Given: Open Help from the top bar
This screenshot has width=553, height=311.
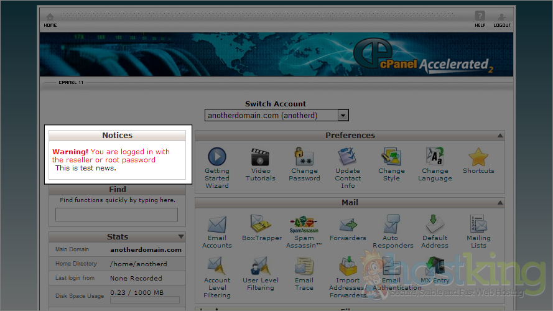Looking at the screenshot, I should [480, 20].
